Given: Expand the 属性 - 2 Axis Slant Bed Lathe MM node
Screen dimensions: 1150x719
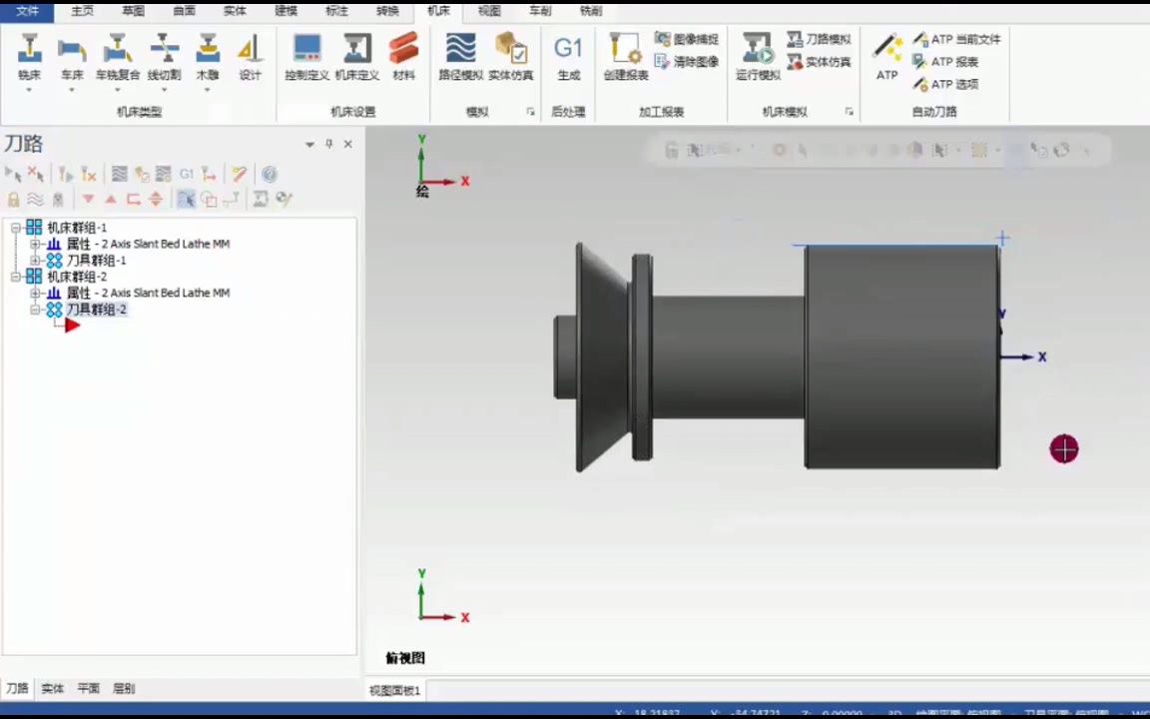Looking at the screenshot, I should [34, 244].
